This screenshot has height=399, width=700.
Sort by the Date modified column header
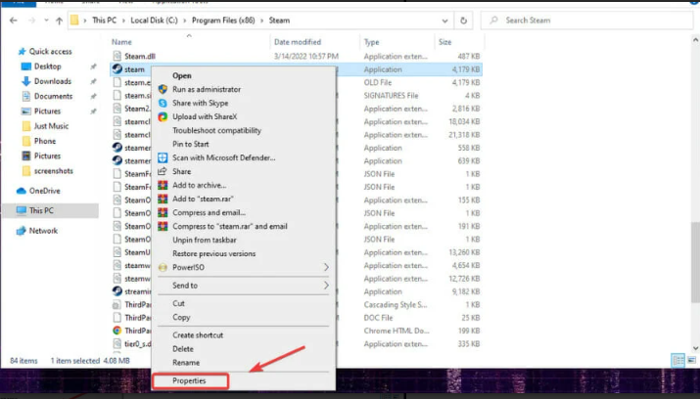[298, 42]
